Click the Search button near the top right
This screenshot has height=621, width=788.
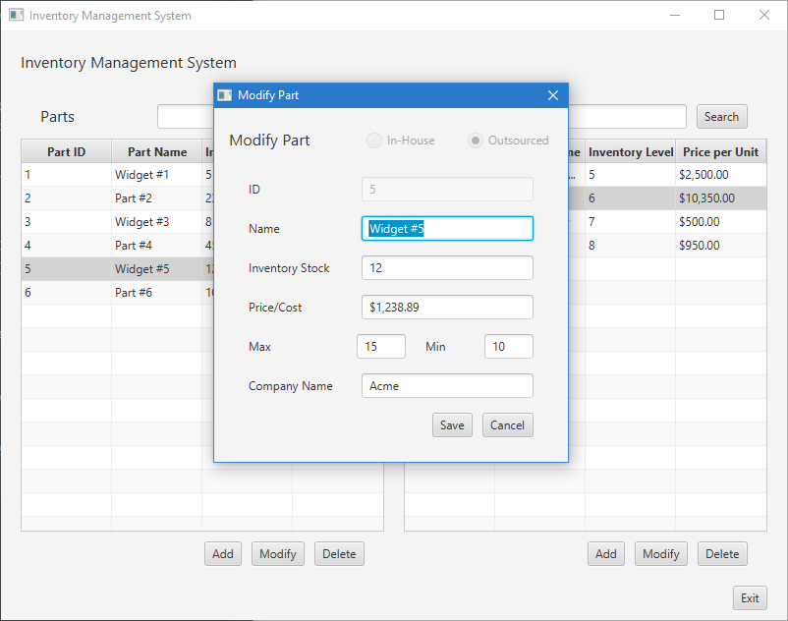coord(721,116)
